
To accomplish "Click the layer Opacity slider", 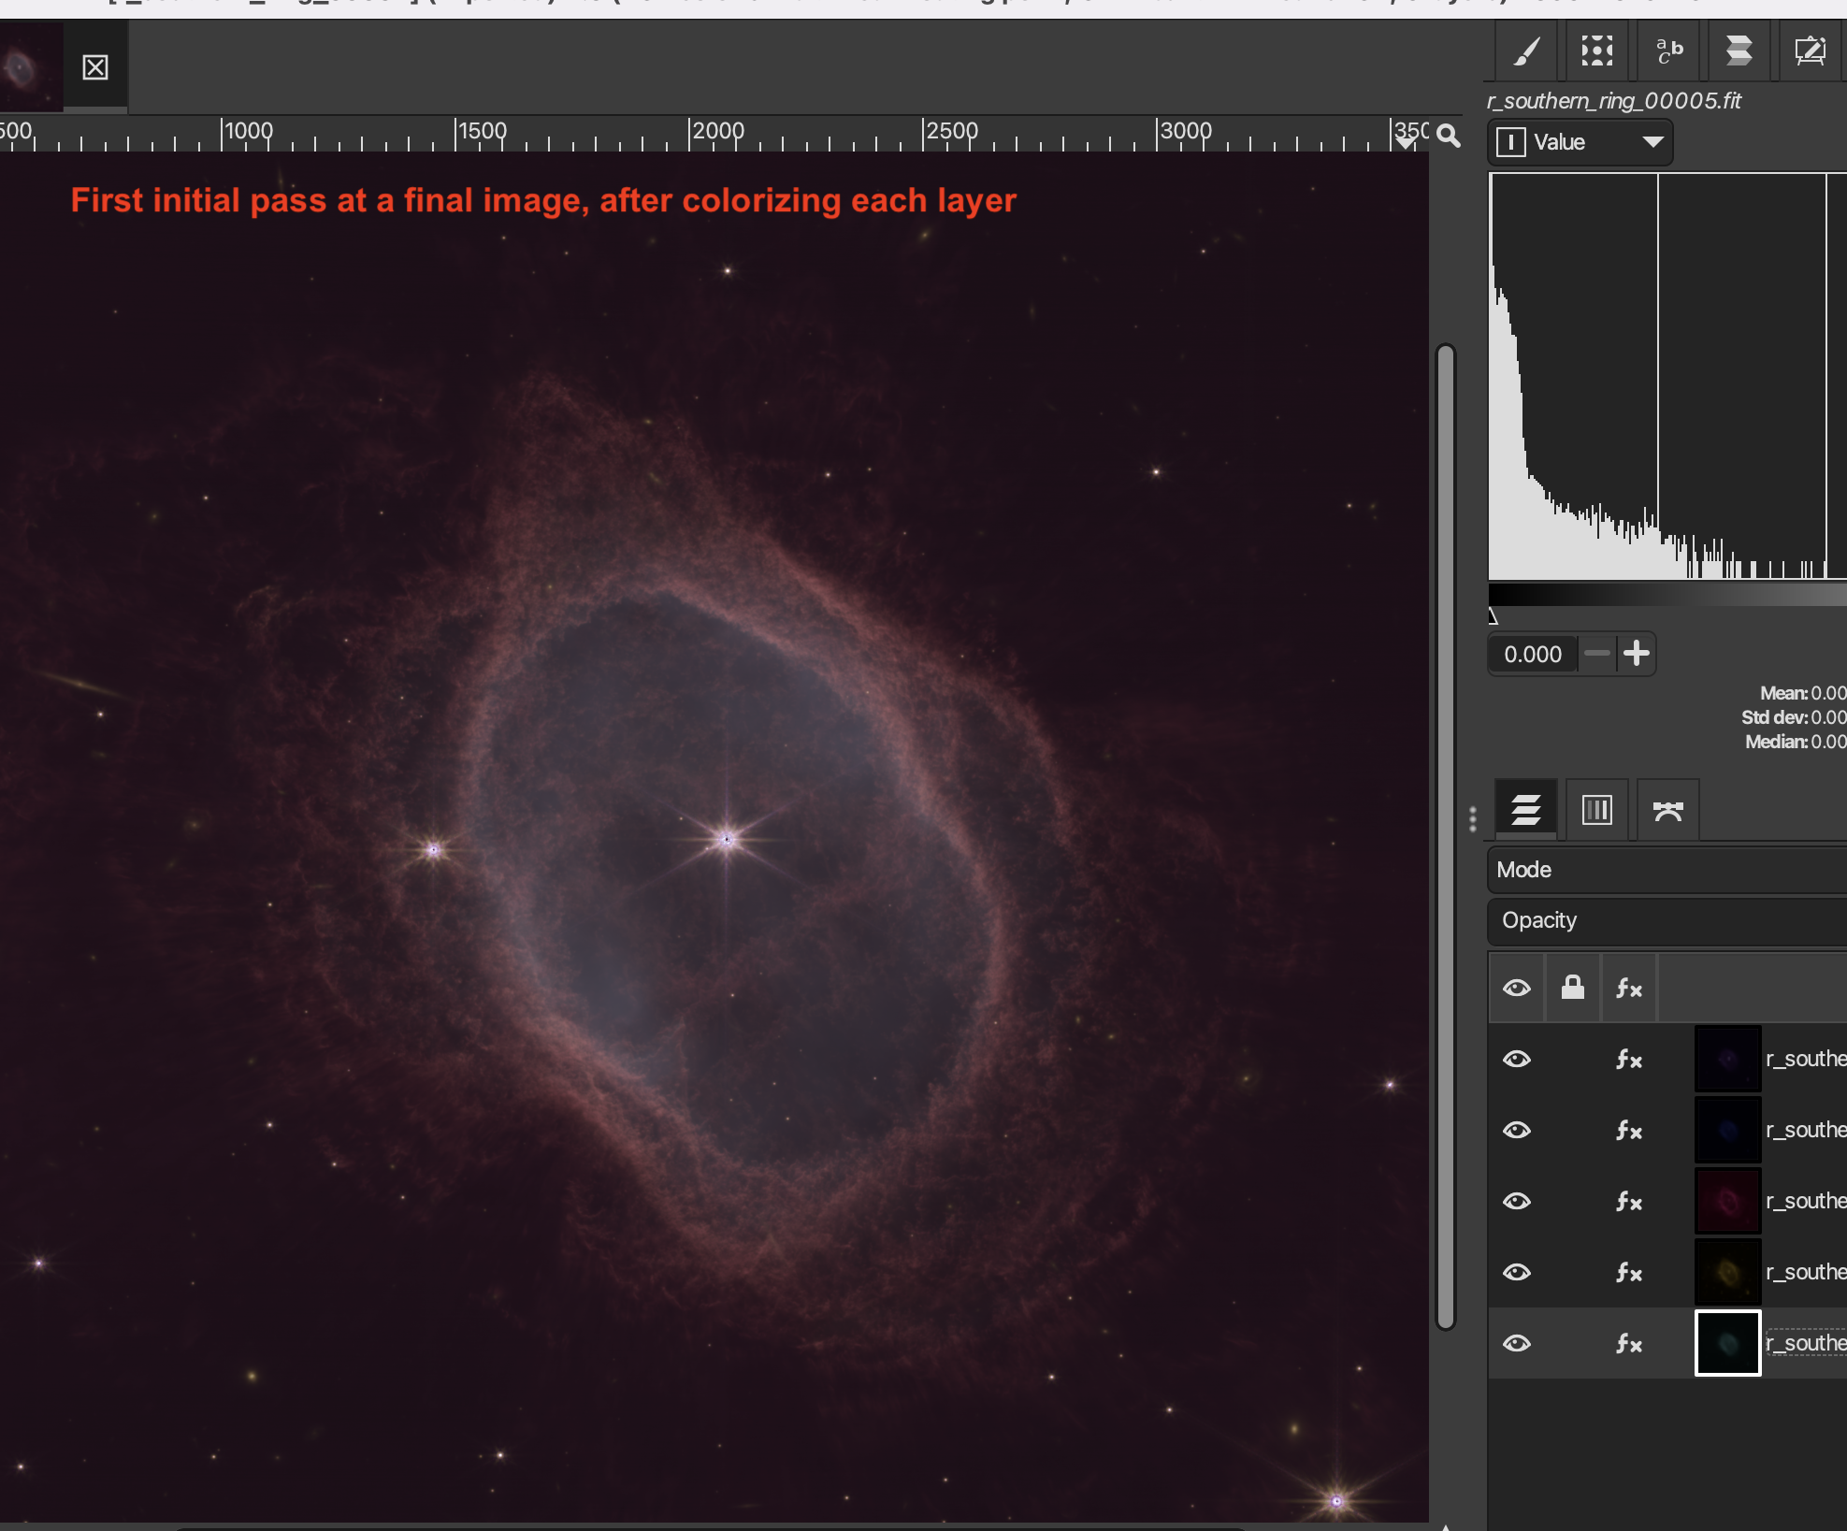I will (x=1666, y=920).
